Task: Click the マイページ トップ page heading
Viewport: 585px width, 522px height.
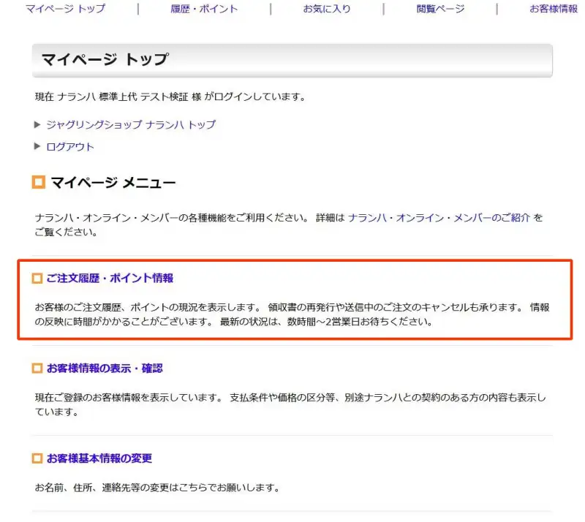Action: (105, 59)
